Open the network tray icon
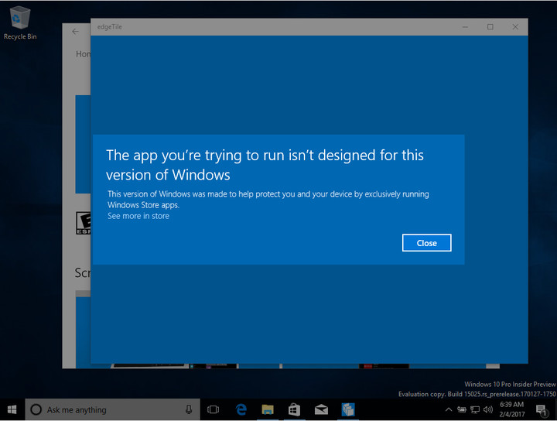The height and width of the screenshot is (421, 557). coord(474,409)
